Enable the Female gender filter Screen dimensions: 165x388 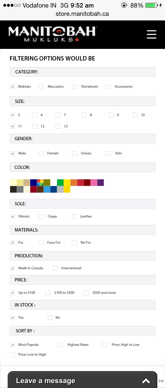(x=41, y=153)
